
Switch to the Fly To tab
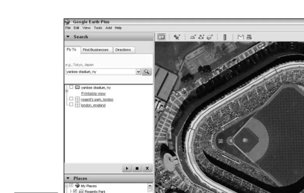click(72, 50)
